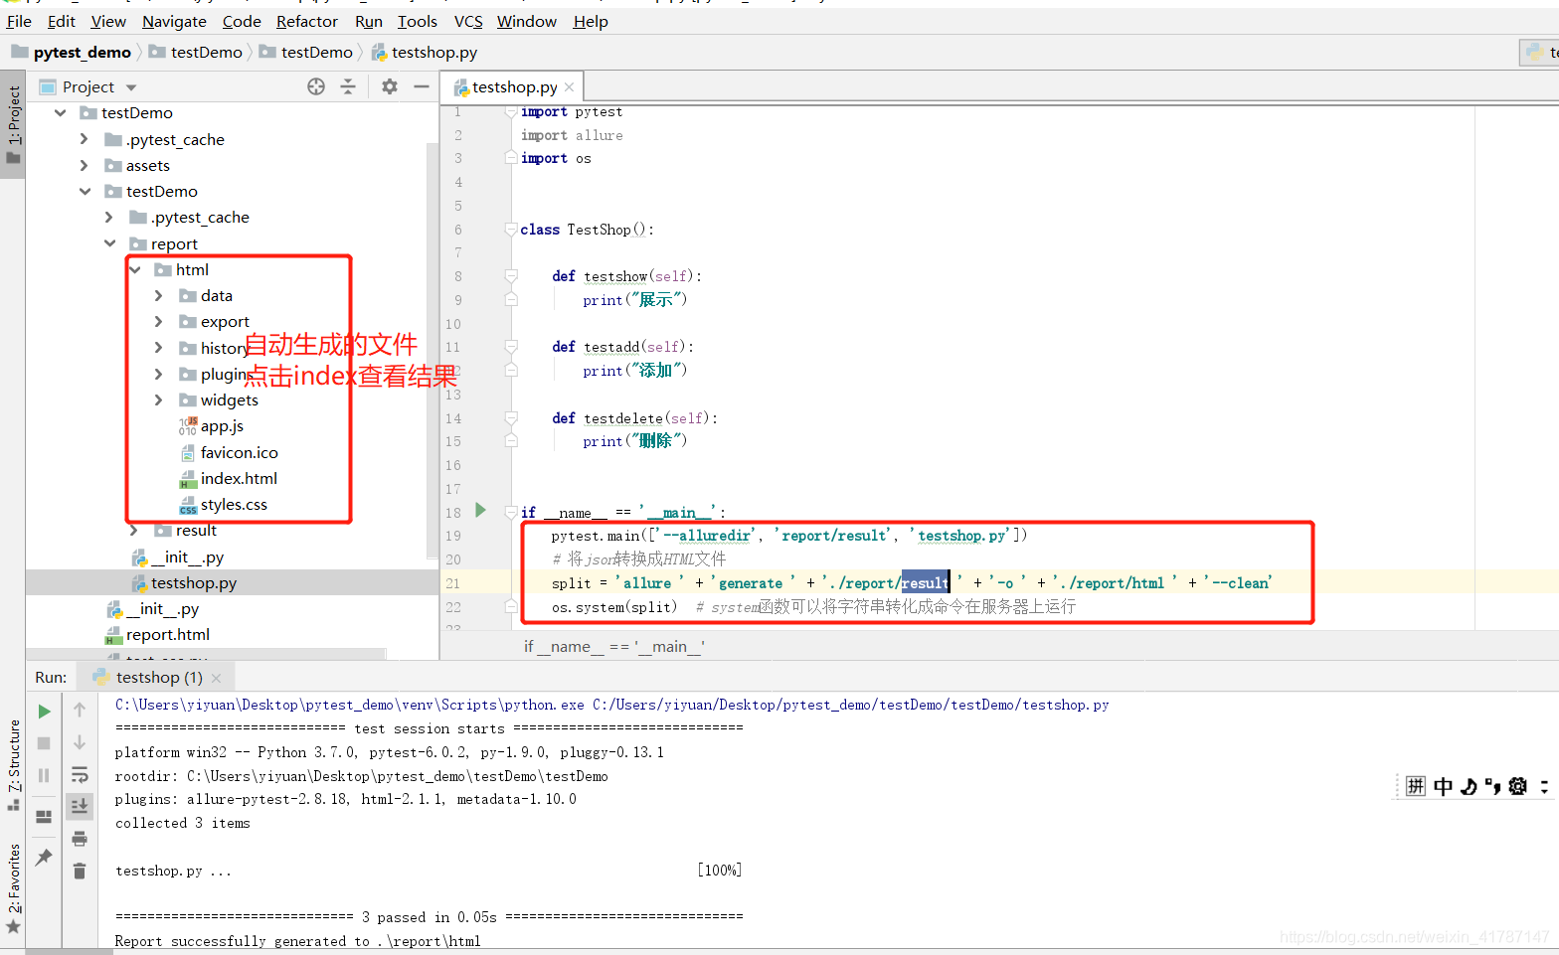
Task: Open the File menu
Action: [x=19, y=21]
